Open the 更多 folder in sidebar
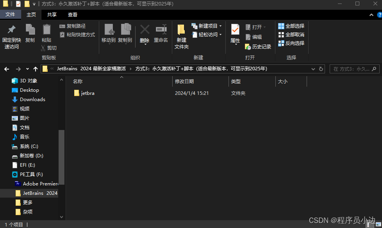This screenshot has width=382, height=228. (24, 202)
